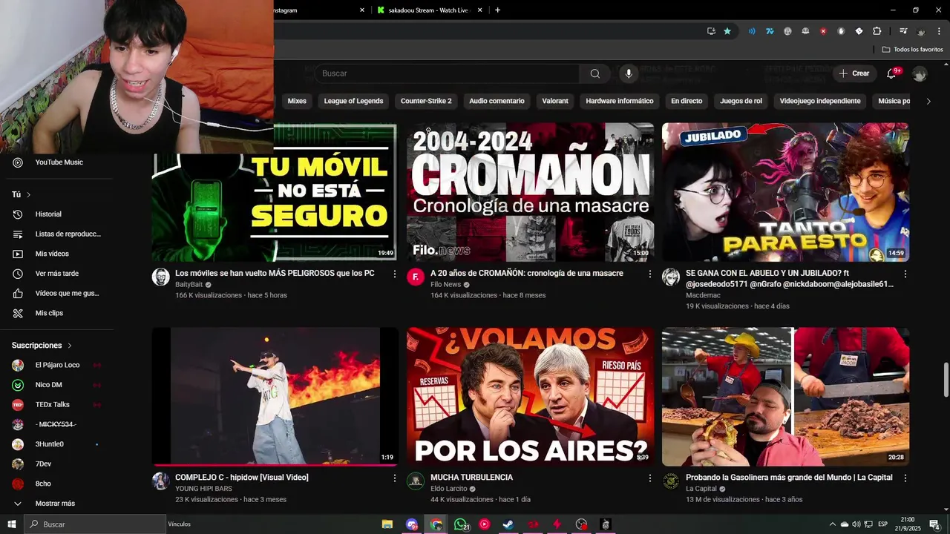Open options menu for COMPLEJO C video
The height and width of the screenshot is (534, 950).
395,478
